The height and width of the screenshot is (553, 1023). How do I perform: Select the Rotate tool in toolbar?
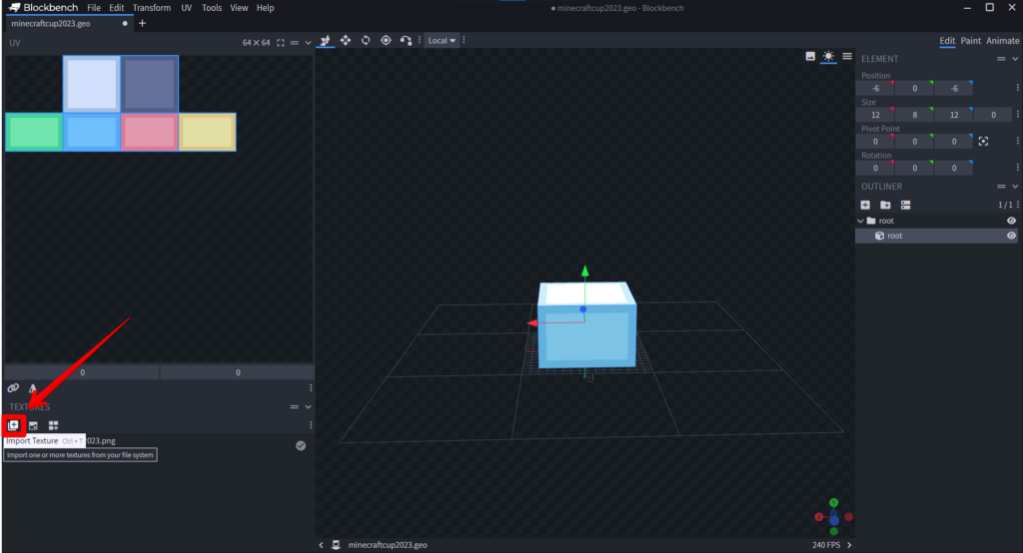coord(366,40)
